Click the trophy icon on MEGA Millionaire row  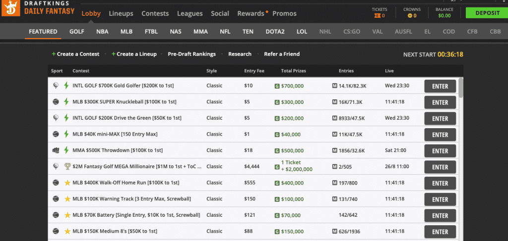[67, 166]
